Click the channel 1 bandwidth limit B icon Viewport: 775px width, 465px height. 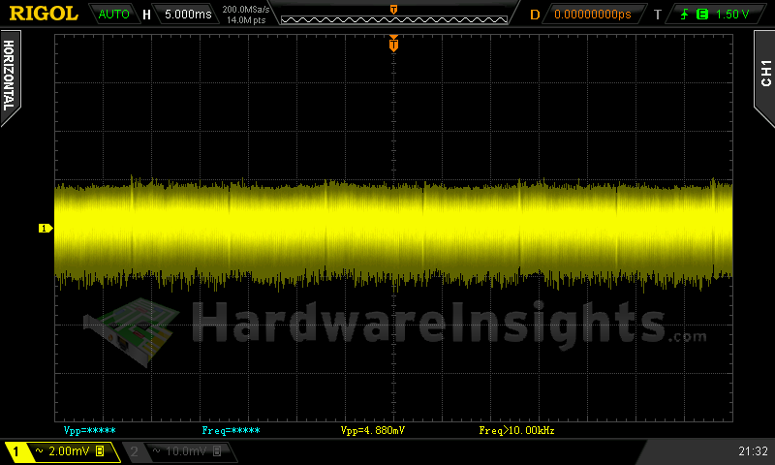(100, 450)
